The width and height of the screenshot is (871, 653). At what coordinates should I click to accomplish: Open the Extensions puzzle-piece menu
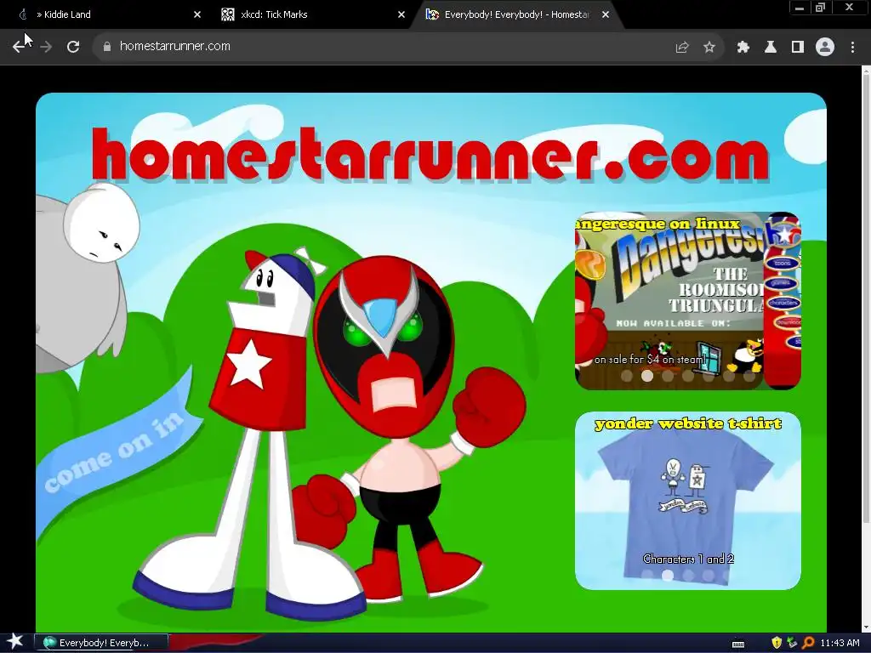(743, 48)
